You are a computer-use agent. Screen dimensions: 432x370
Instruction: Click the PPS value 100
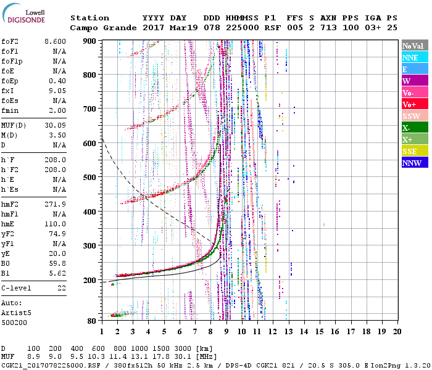click(351, 28)
